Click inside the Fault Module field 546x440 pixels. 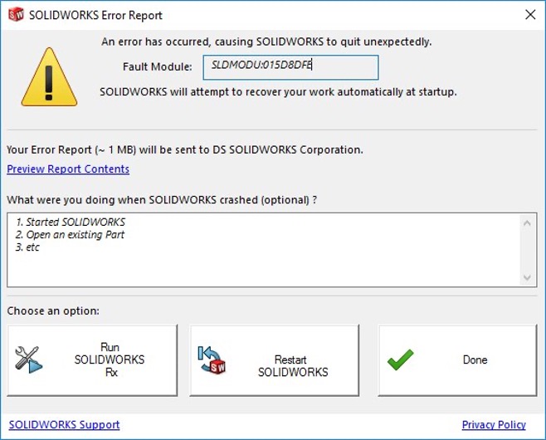coord(290,67)
